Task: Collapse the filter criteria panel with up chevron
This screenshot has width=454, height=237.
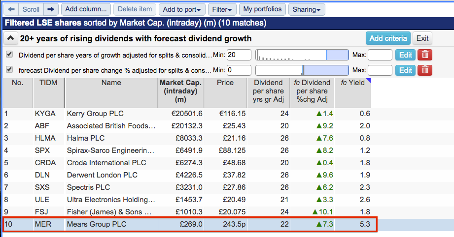Action: point(10,38)
